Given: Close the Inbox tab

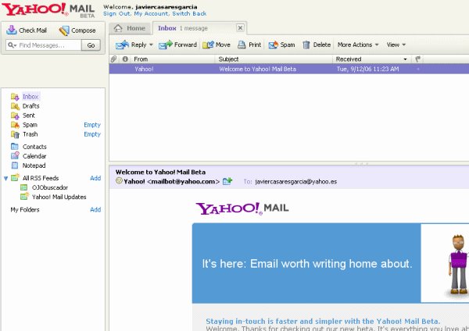Looking at the screenshot, I should (x=240, y=28).
